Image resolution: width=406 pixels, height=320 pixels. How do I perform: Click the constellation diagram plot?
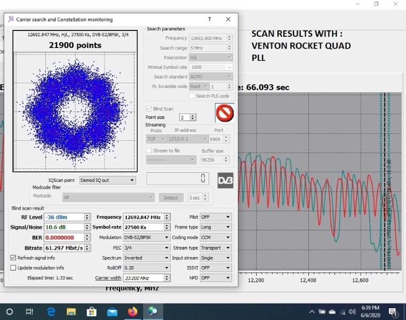pos(75,111)
